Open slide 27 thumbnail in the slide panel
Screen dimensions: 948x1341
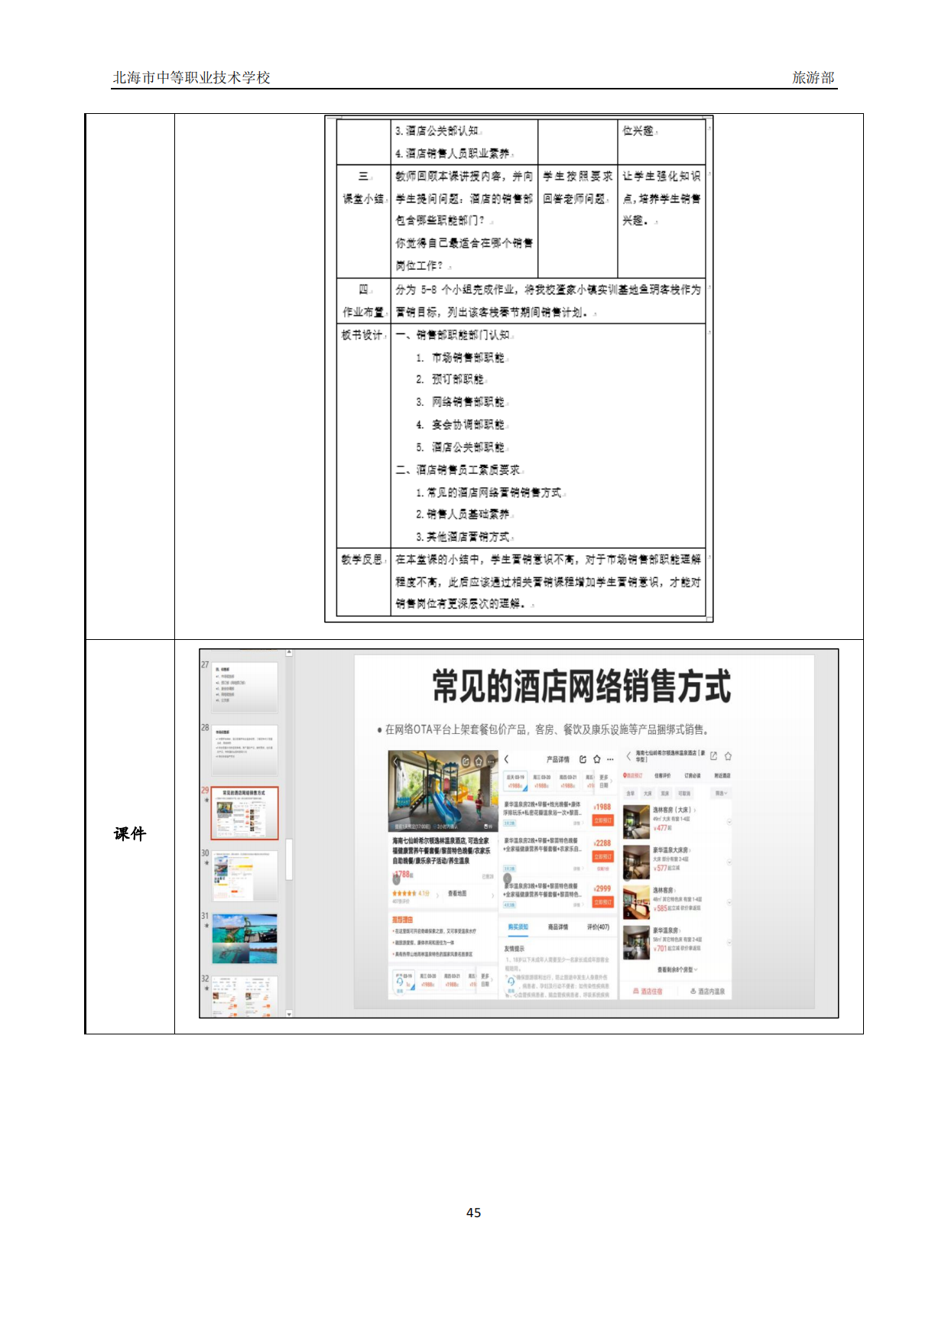tap(245, 687)
